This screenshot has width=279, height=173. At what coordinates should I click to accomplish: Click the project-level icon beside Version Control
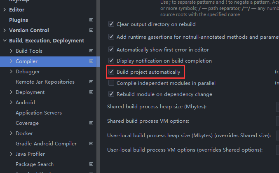point(91,30)
